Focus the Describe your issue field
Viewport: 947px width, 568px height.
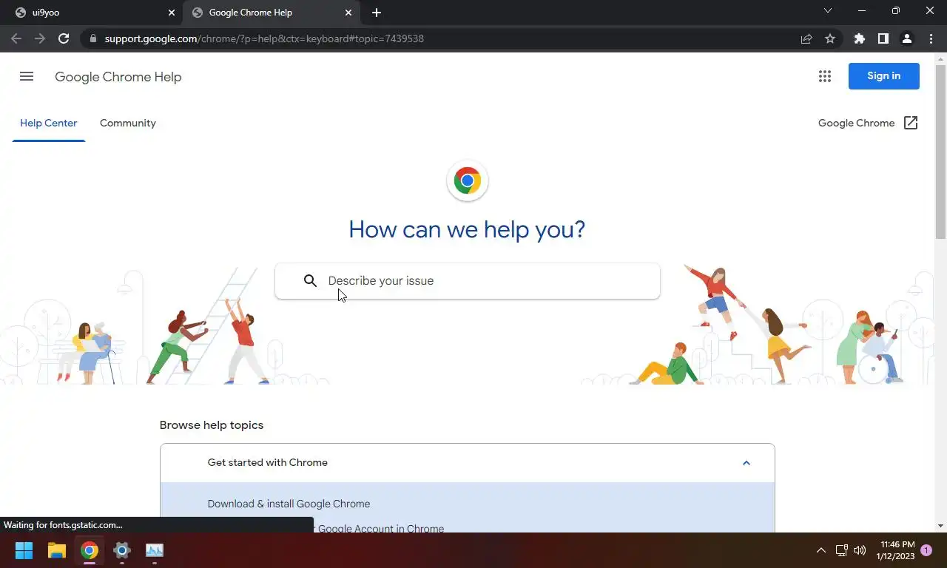tap(468, 281)
